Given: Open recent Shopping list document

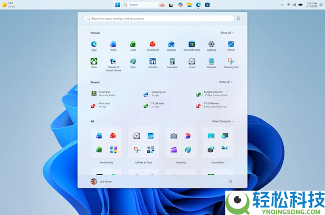Looking at the screenshot, I should (155, 94).
